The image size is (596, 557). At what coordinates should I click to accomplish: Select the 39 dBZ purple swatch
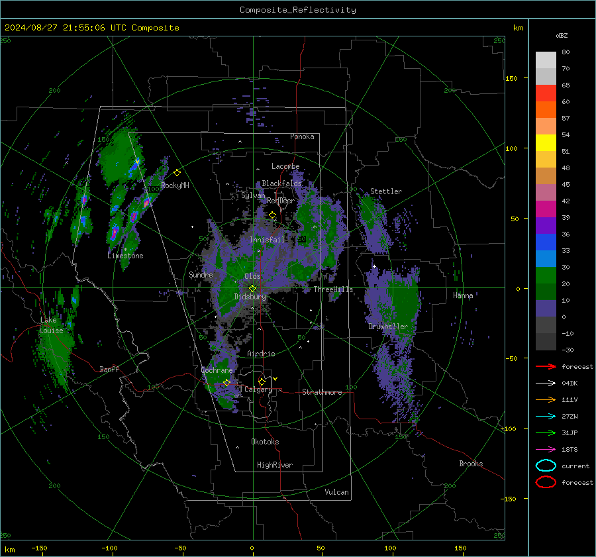[x=546, y=225]
